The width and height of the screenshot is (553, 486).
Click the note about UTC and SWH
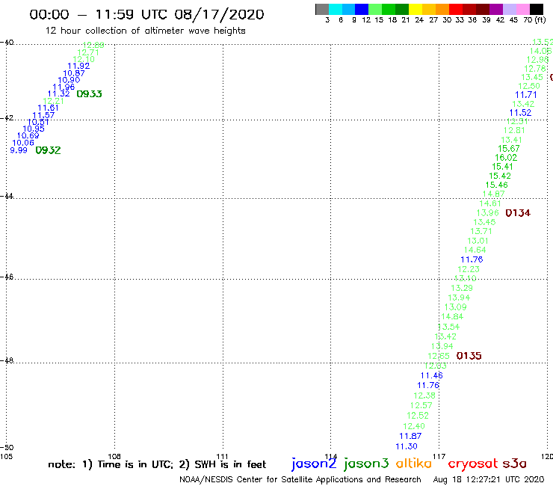(x=157, y=464)
